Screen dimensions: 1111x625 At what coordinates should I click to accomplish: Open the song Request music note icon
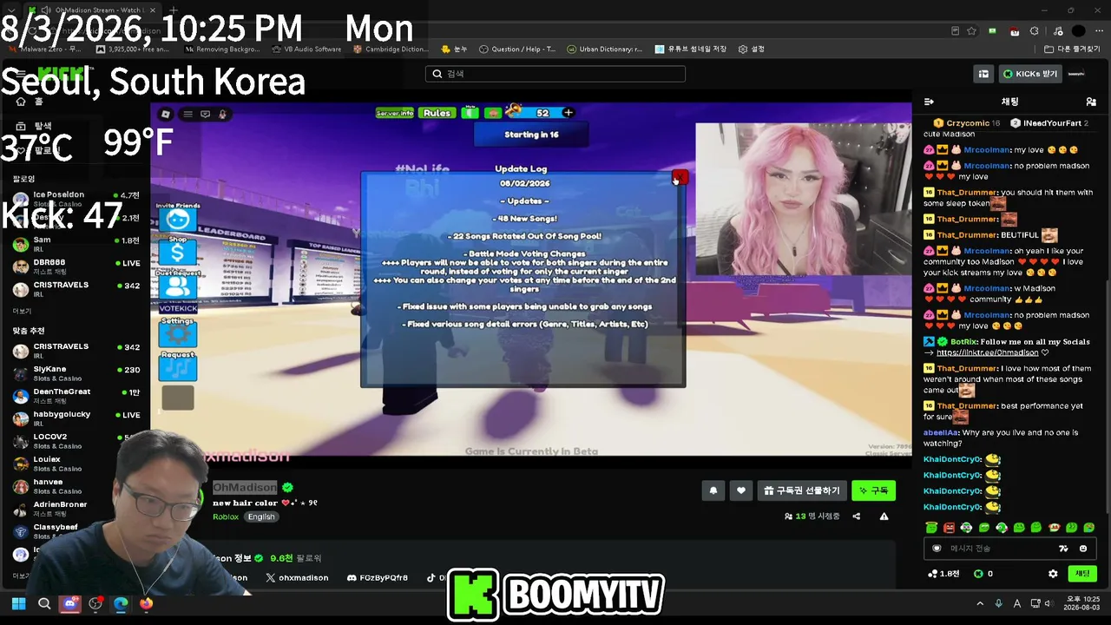(178, 369)
